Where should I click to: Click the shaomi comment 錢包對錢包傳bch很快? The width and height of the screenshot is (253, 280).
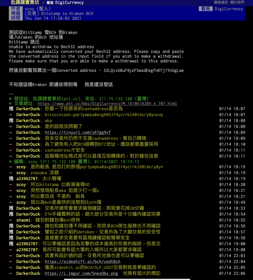click(58, 220)
